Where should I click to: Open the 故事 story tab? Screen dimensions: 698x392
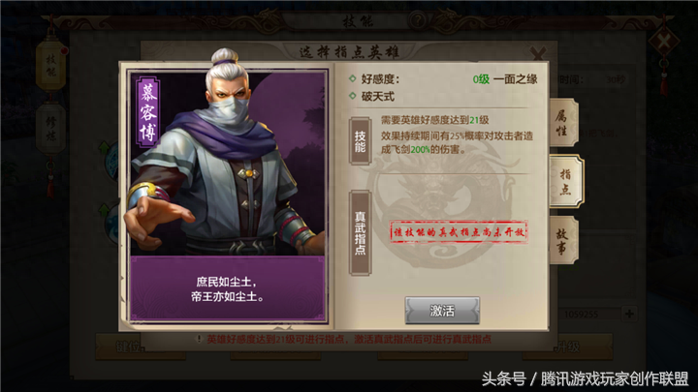tap(564, 241)
